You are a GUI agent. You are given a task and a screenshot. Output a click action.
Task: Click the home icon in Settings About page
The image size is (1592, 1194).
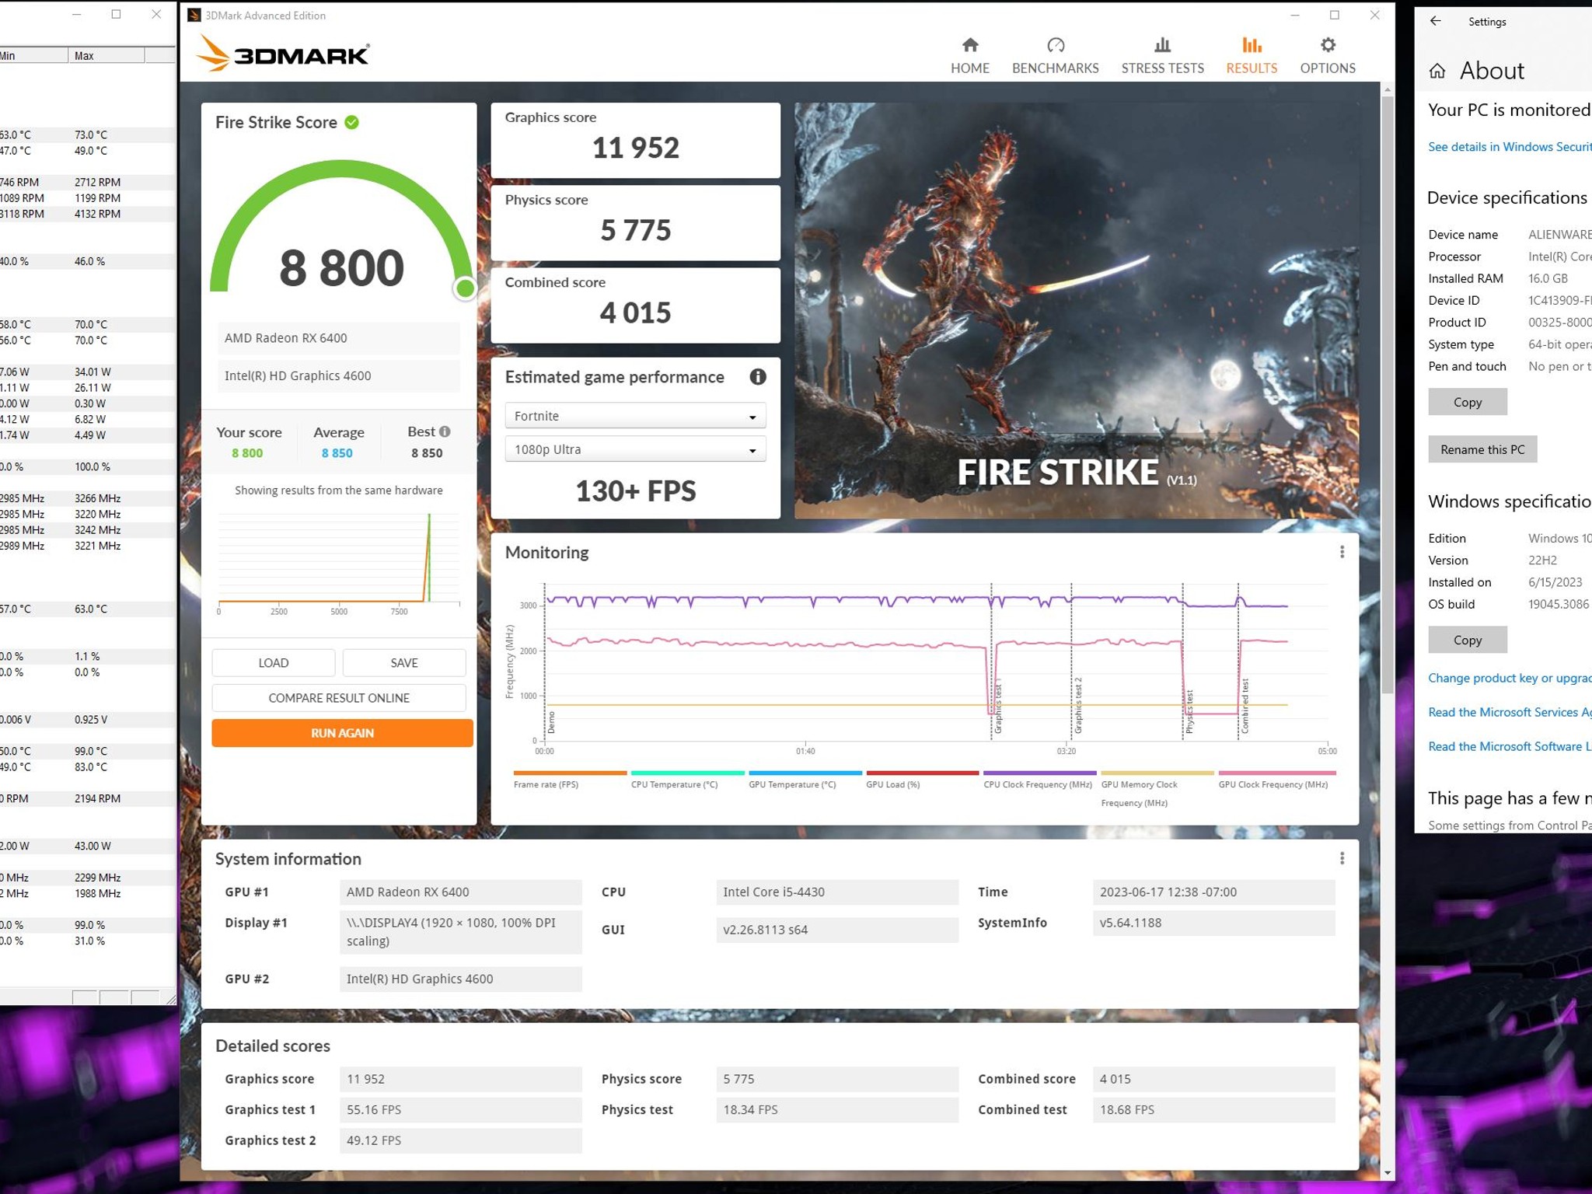1437,71
